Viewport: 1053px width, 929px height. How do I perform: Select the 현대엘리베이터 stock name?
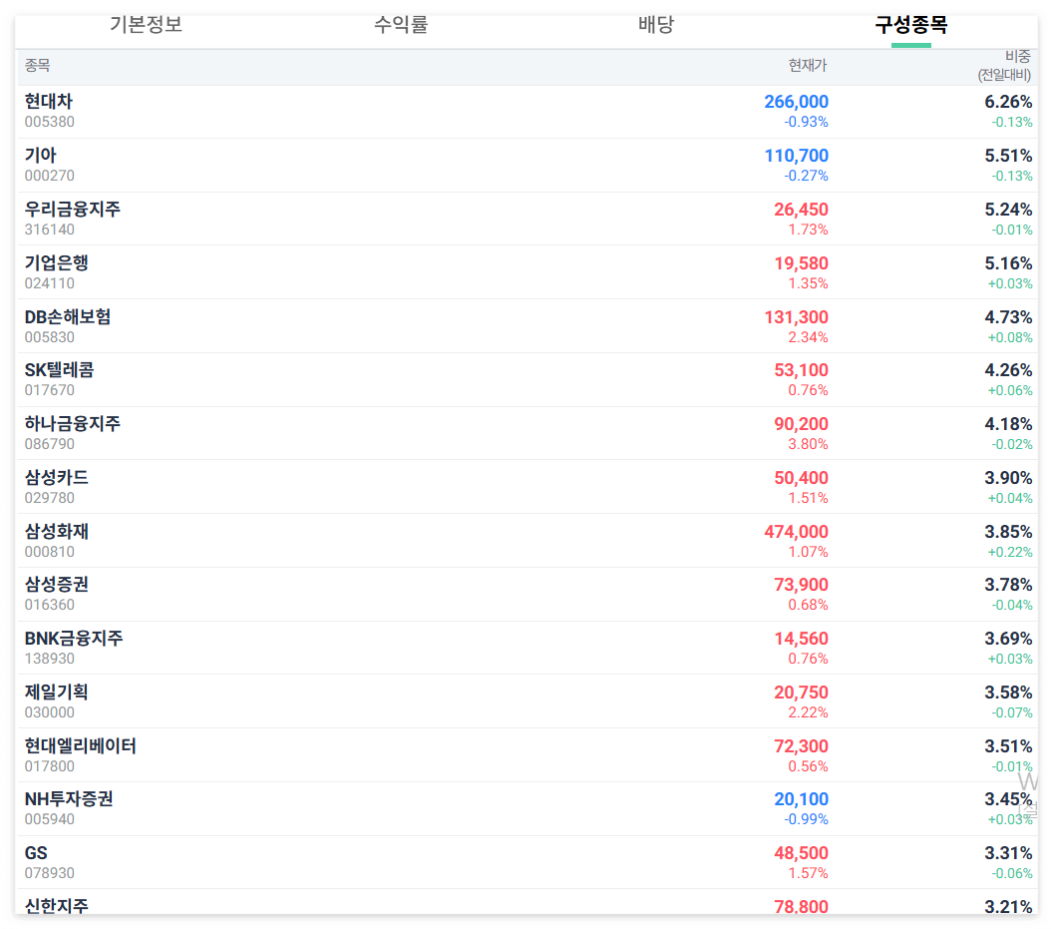click(81, 745)
